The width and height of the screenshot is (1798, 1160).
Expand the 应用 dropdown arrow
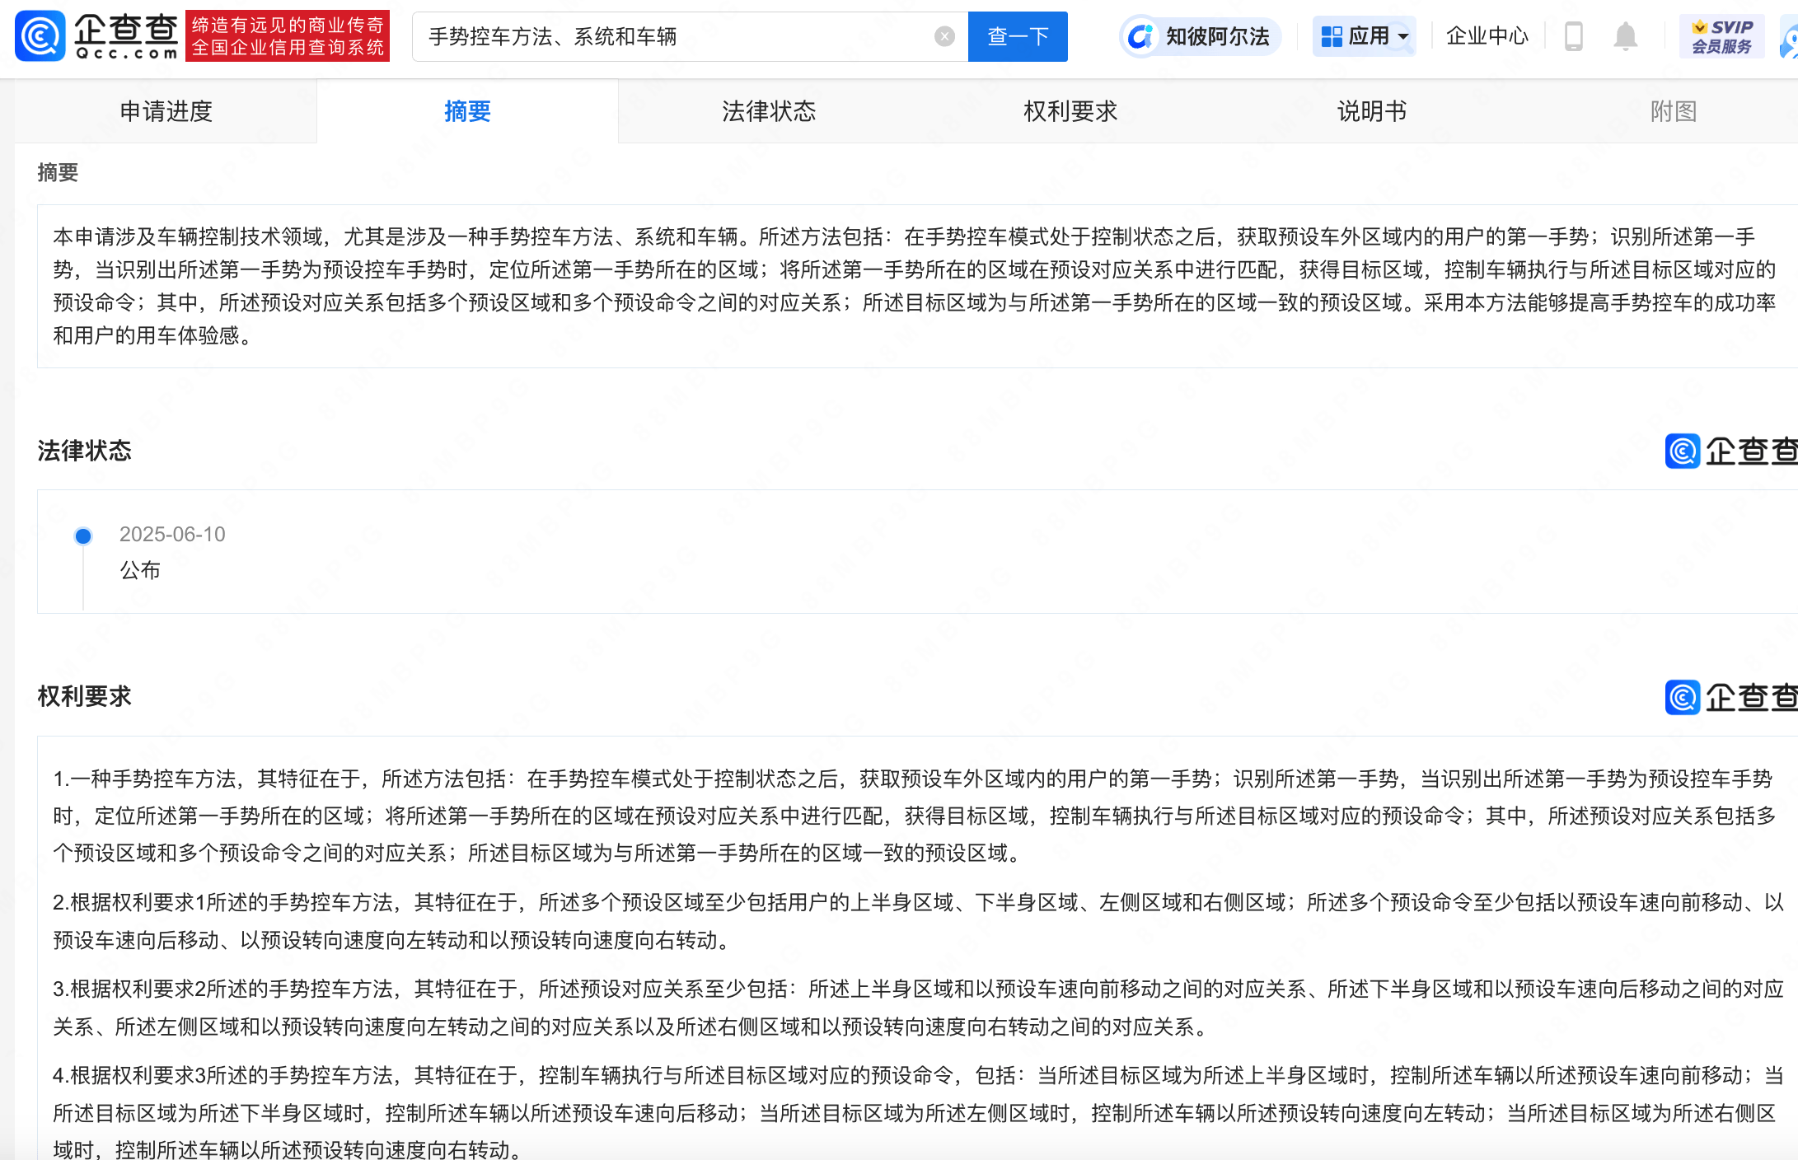pos(1403,36)
